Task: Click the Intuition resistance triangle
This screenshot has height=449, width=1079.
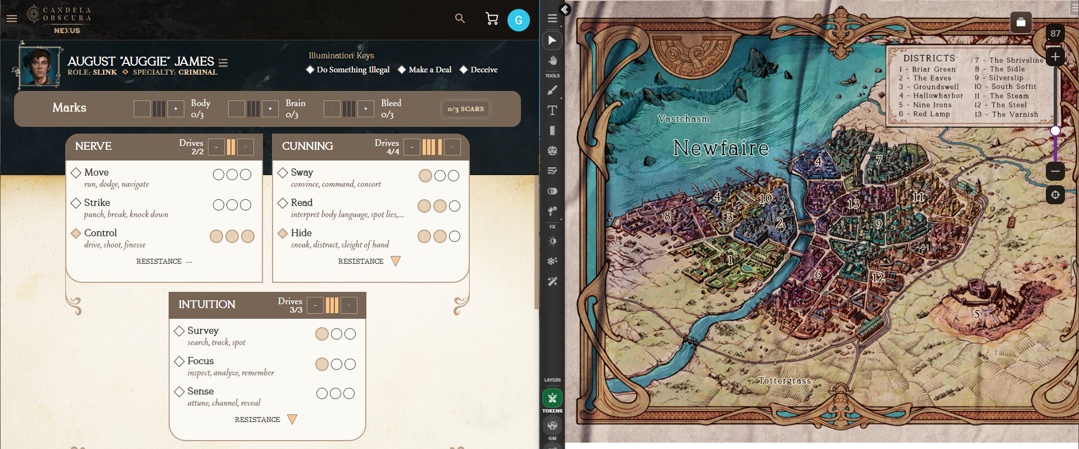Action: [x=292, y=420]
